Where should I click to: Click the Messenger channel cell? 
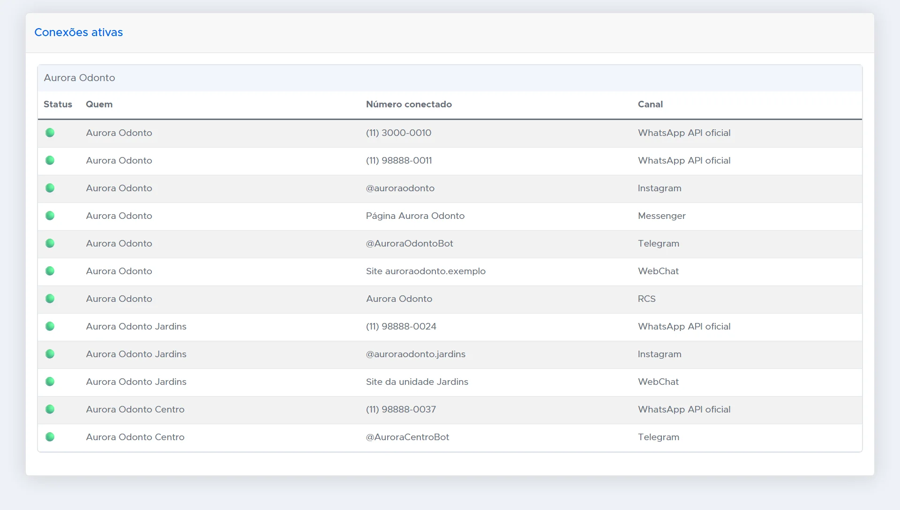661,216
